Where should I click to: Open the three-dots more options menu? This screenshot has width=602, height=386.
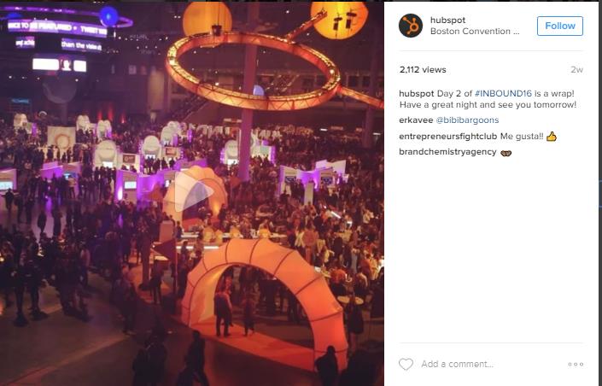click(x=576, y=364)
